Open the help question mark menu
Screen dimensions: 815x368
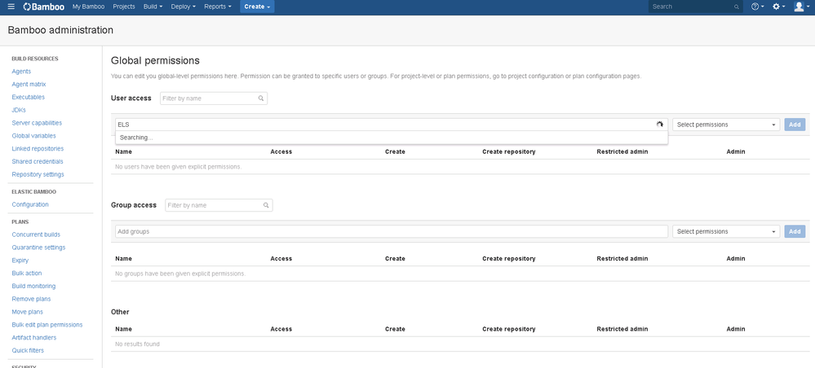[x=757, y=7]
